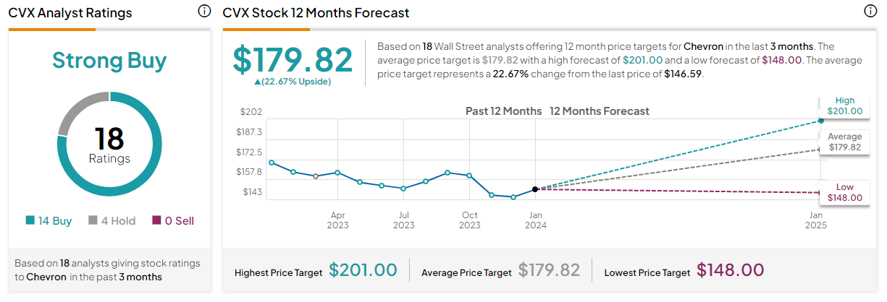This screenshot has width=887, height=302.
Task: Click the large $179.82 price target
Action: [x=293, y=59]
